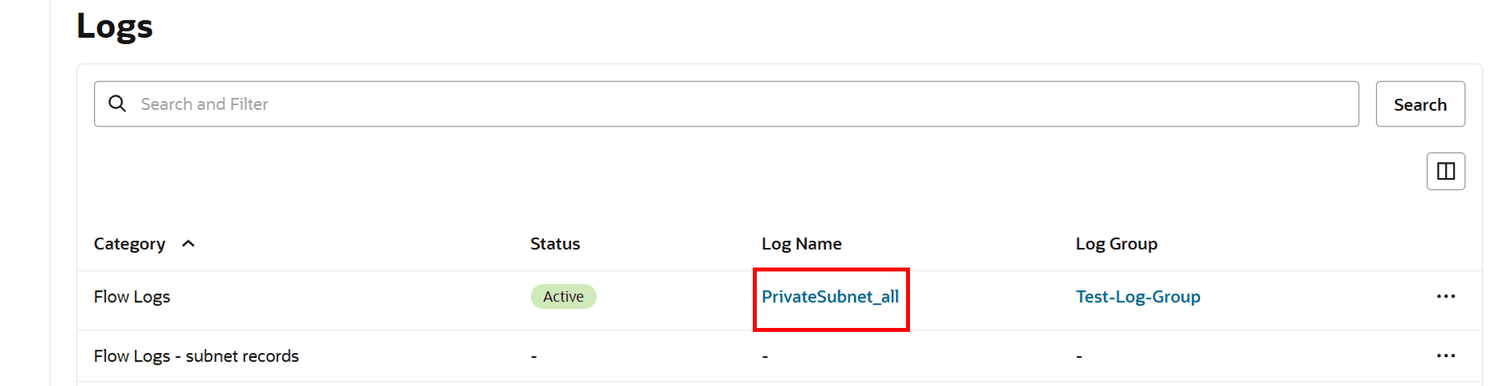Open the column display settings icon
The height and width of the screenshot is (386, 1508).
pos(1445,171)
